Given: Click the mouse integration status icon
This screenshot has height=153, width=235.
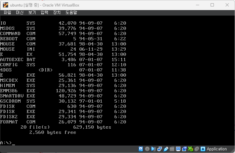Looking at the screenshot, I should click(197, 149).
